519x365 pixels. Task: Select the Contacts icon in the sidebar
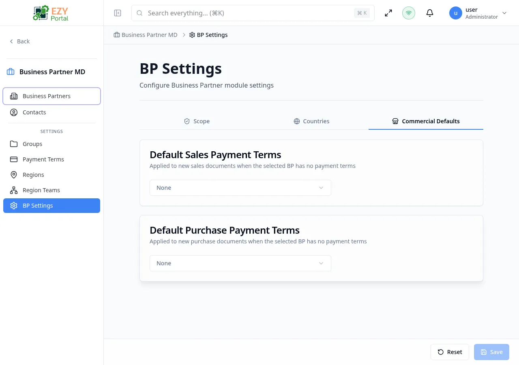click(14, 112)
